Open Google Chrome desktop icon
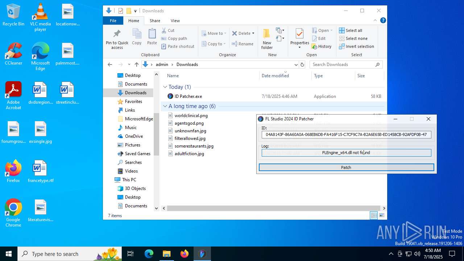 (13, 213)
